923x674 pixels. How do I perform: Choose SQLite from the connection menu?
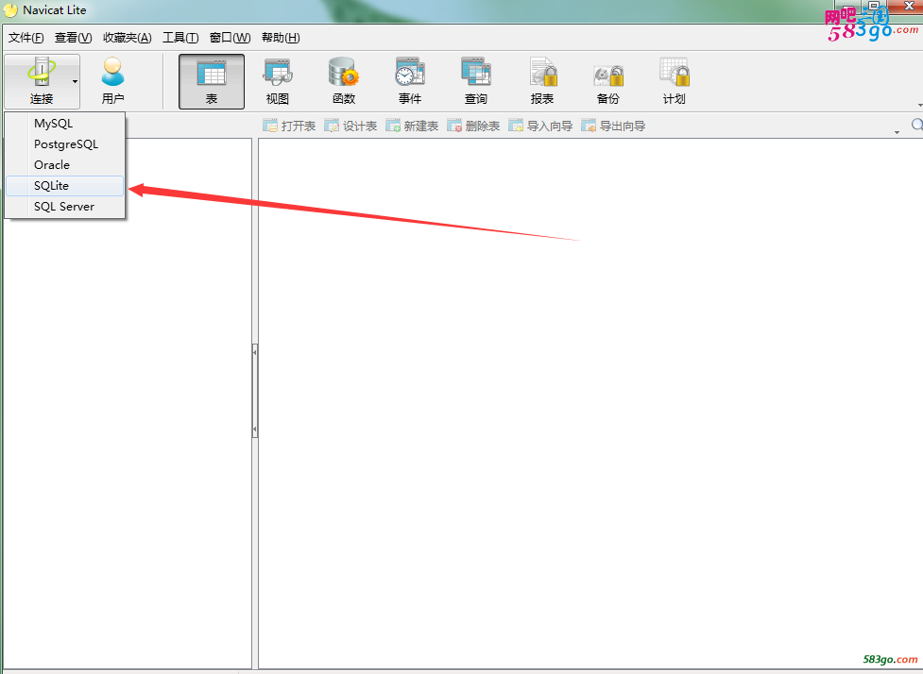click(65, 186)
